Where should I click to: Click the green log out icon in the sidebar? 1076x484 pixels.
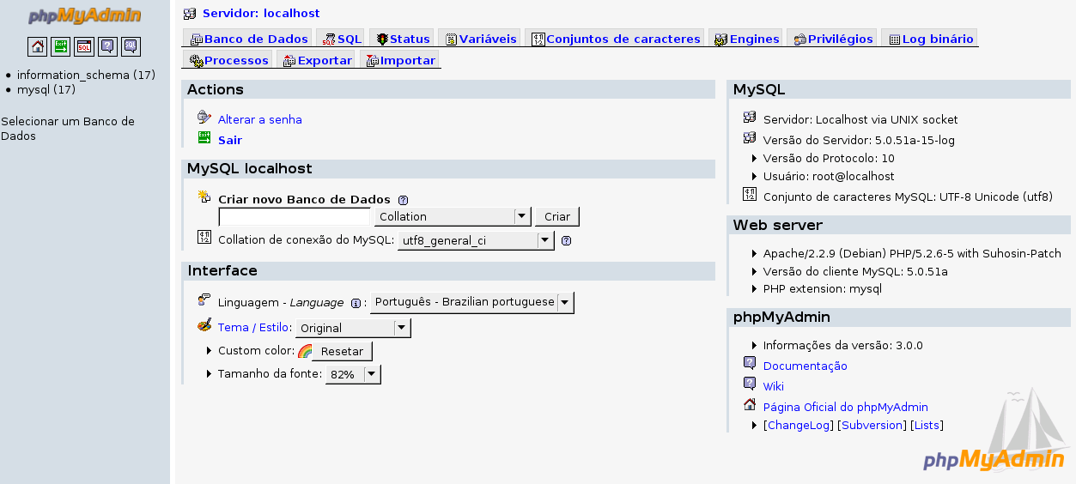[61, 46]
